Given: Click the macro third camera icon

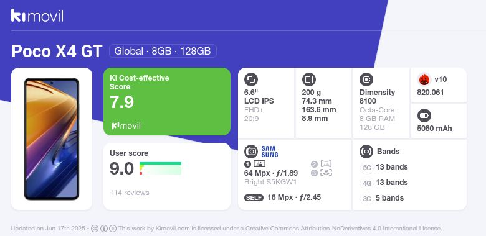Looking at the screenshot, I should [326, 173].
